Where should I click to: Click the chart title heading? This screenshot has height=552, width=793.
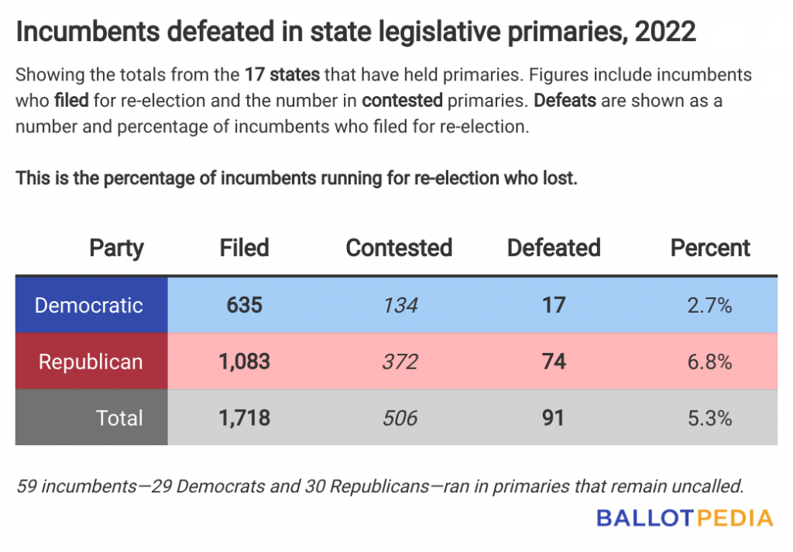coord(356,31)
